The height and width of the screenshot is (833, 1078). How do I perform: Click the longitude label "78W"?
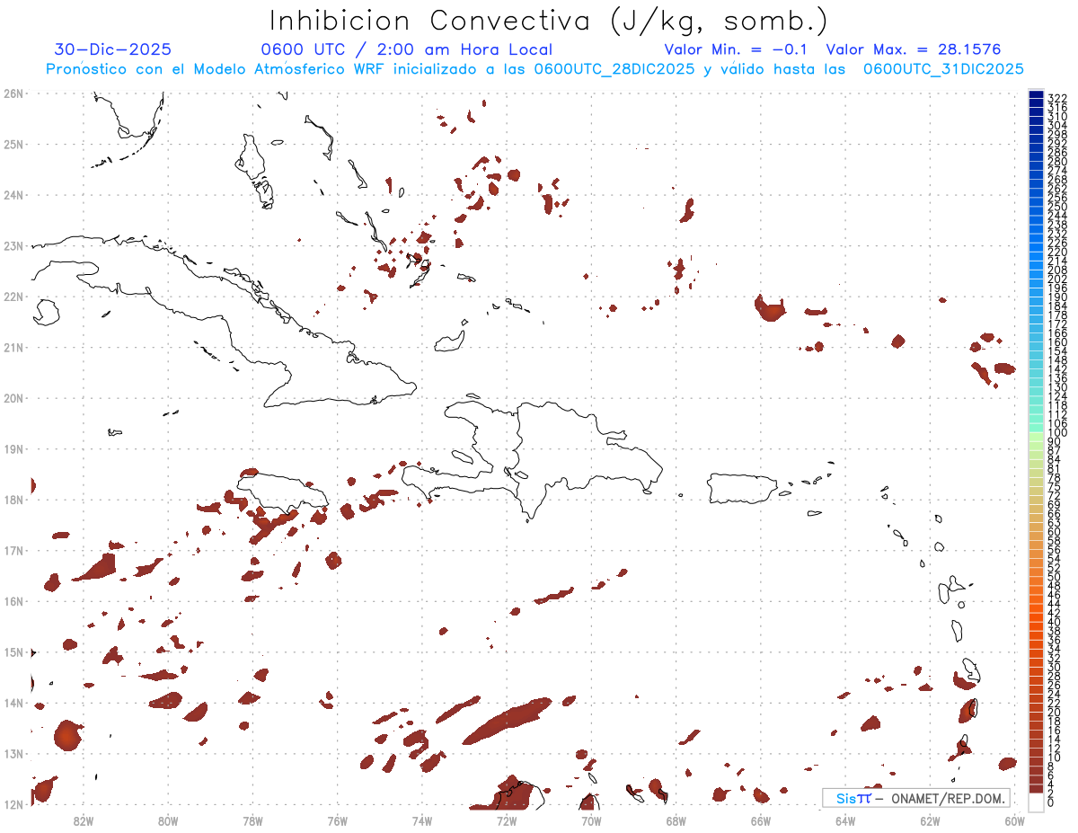point(252,820)
